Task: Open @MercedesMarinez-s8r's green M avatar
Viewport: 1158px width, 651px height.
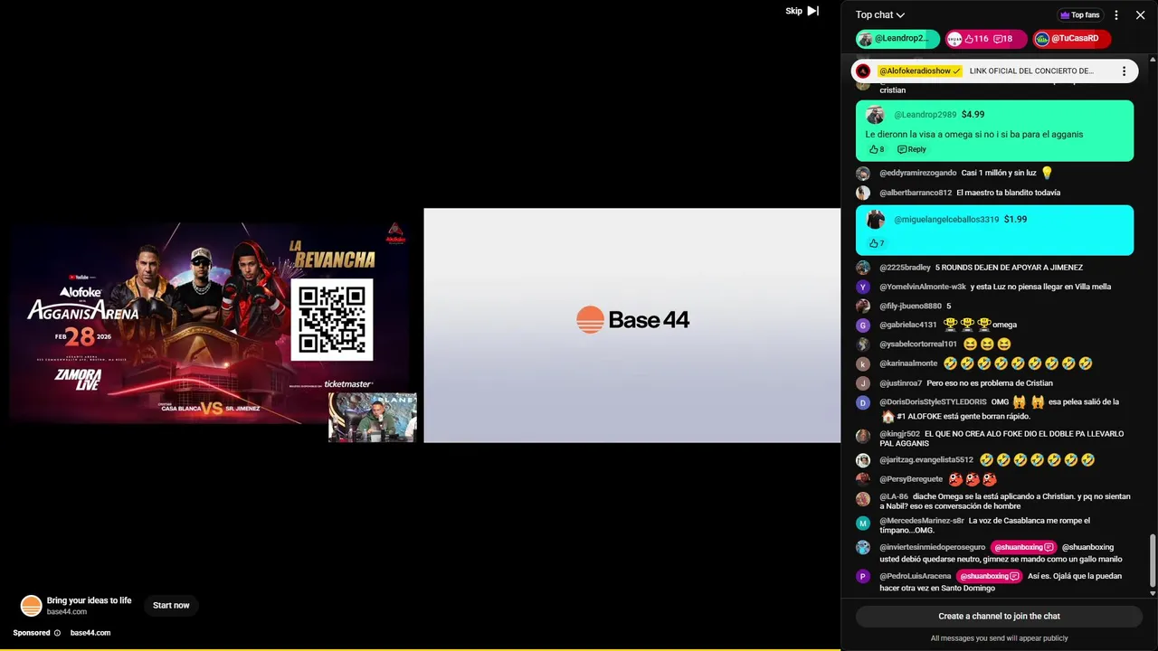Action: [863, 523]
